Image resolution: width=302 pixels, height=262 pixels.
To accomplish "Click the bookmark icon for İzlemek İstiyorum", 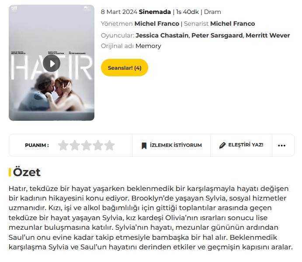I will [x=144, y=146].
